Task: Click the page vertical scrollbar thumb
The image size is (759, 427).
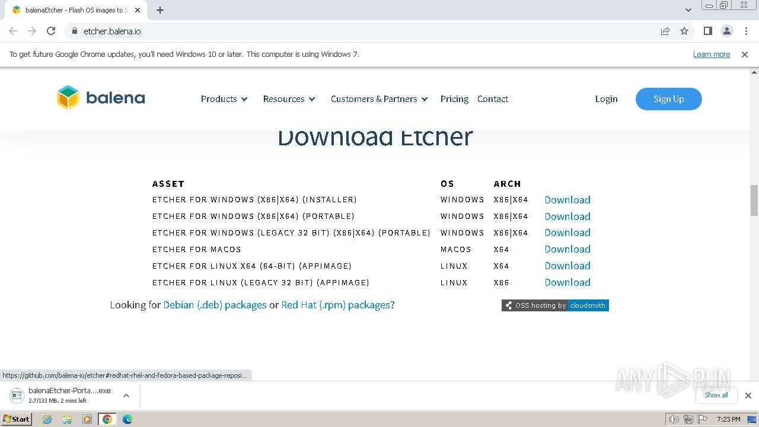Action: [x=754, y=200]
